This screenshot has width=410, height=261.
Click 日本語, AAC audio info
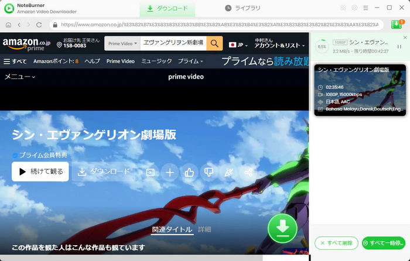coord(337,102)
